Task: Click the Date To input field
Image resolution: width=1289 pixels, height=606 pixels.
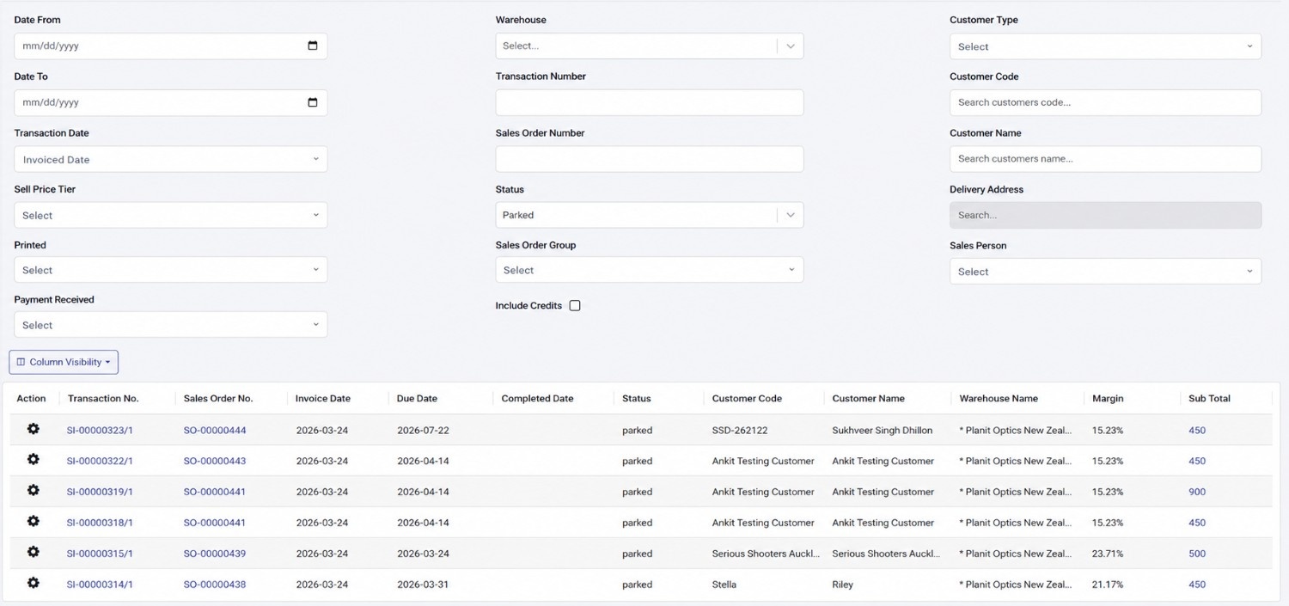Action: pos(171,102)
